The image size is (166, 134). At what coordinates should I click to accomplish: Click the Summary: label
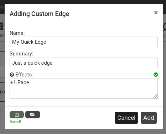[21, 54]
